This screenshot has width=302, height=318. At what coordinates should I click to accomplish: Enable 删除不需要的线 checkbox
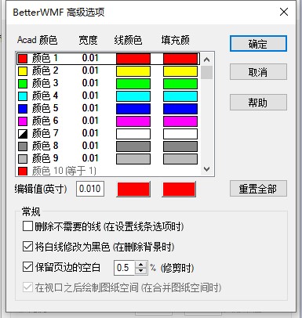point(27,226)
